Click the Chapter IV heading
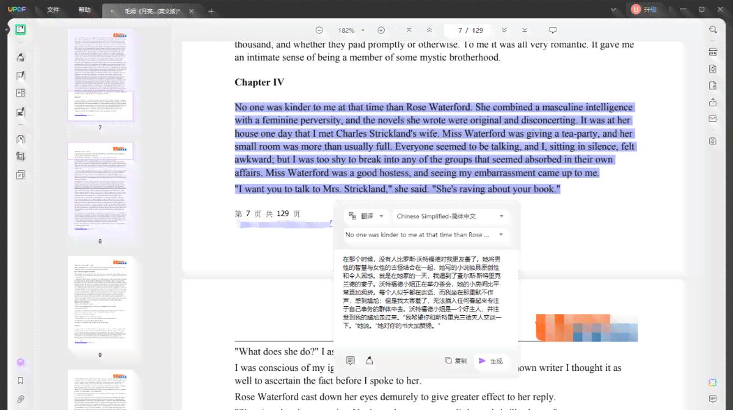This screenshot has width=733, height=410. (260, 82)
